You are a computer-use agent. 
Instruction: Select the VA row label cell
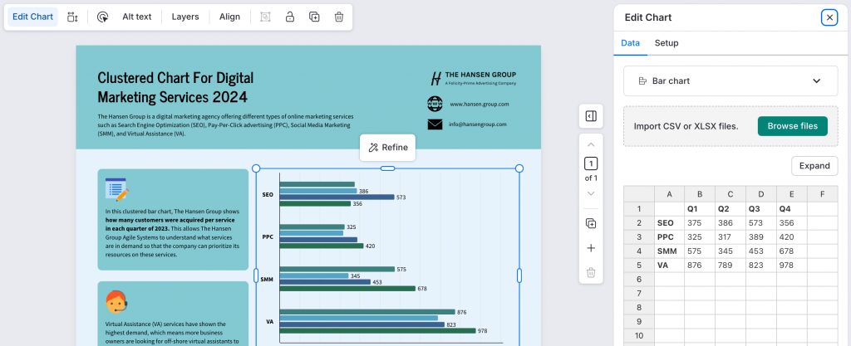(669, 266)
